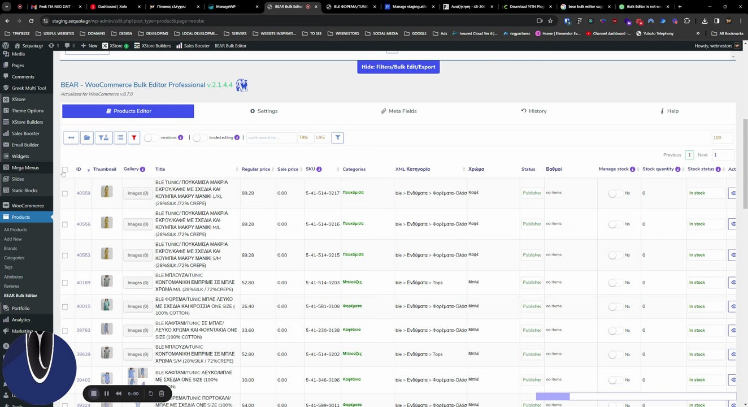Click the info icon beside variations toggle
The height and width of the screenshot is (407, 748).
pos(181,137)
